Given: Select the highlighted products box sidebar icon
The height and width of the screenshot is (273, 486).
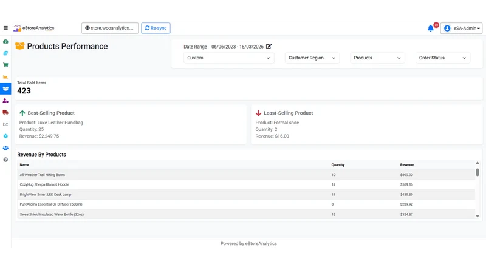Looking at the screenshot, I should (x=5, y=89).
